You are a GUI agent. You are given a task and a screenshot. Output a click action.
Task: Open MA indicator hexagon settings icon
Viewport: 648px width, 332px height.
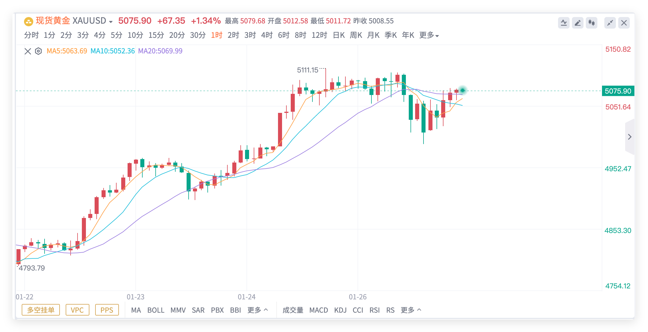coord(38,51)
